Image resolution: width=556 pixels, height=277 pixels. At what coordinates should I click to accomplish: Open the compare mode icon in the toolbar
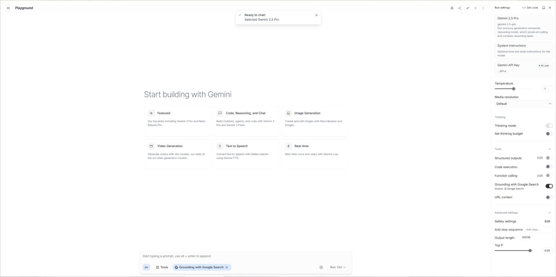[x=467, y=8]
